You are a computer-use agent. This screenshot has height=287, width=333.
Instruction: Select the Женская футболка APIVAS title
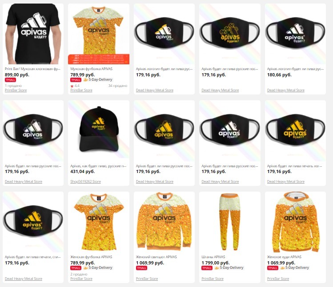pyautogui.click(x=91, y=257)
